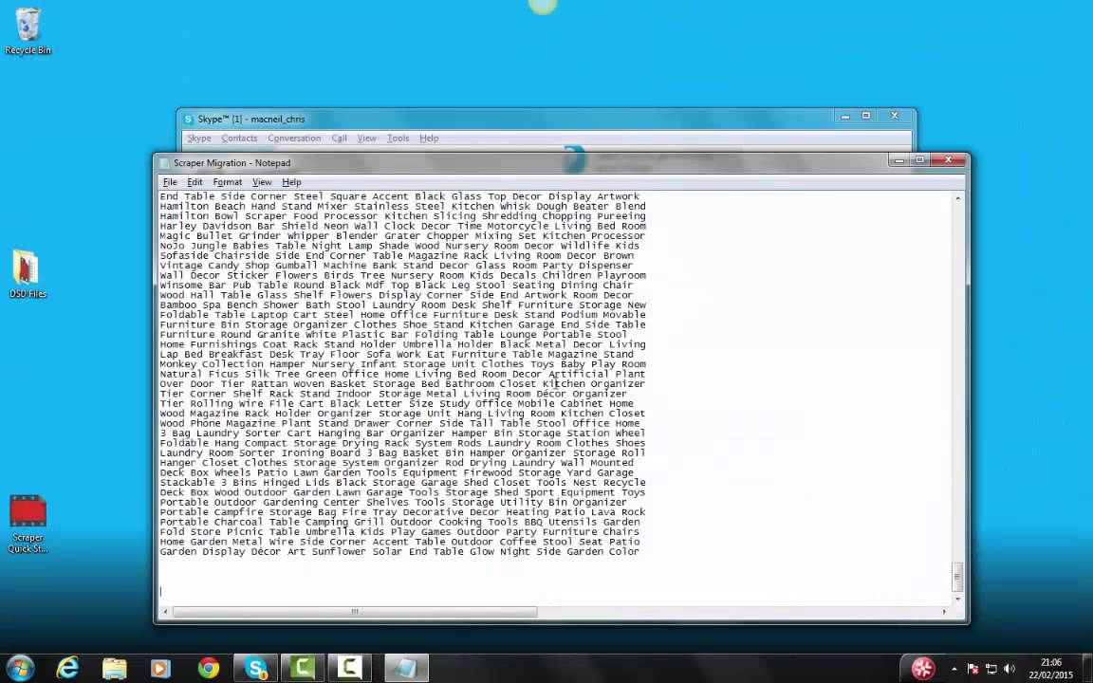
Task: Open the Notepad Edit menu
Action: pos(195,182)
